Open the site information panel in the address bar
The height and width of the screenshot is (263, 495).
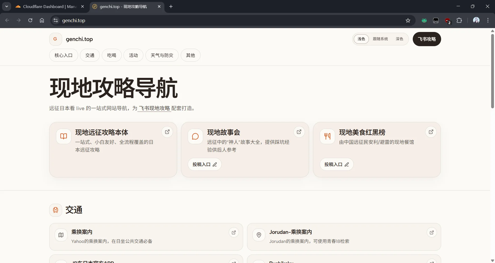55,20
